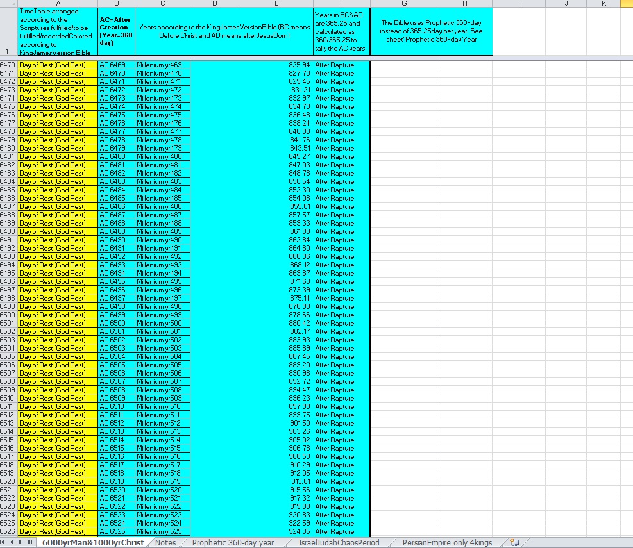Select cell 'Millenium yr500'
Viewport: 633px width, 548px height.
click(162, 323)
